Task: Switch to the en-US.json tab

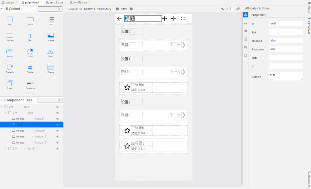Action: pos(56,2)
